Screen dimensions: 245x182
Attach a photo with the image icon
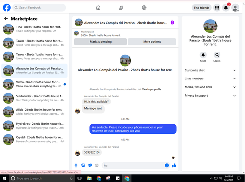(x=83, y=165)
